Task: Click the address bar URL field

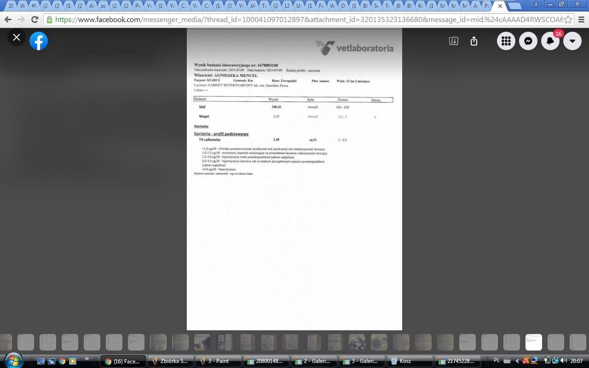Action: (304, 20)
